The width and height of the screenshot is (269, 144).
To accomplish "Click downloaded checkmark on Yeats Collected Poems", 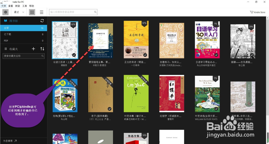I will (x=216, y=109).
